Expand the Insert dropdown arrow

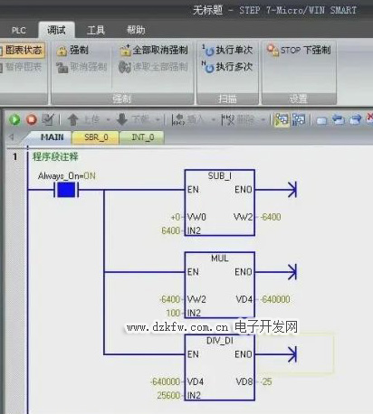(214, 120)
